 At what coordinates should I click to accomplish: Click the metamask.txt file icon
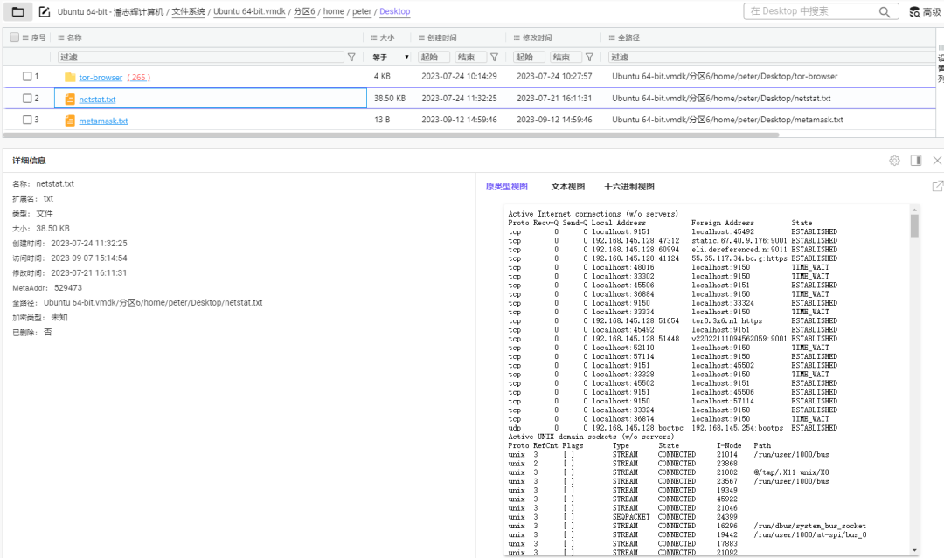70,121
